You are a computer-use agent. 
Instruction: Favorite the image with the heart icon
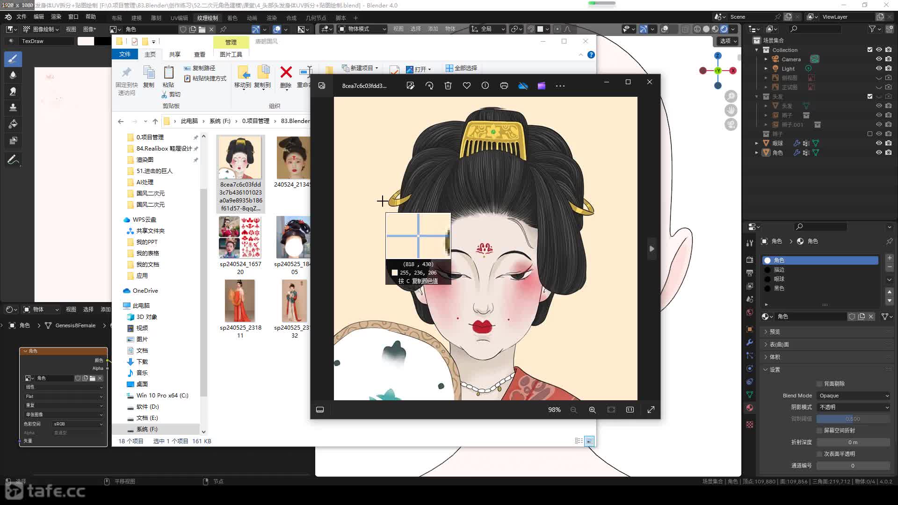[x=467, y=86]
